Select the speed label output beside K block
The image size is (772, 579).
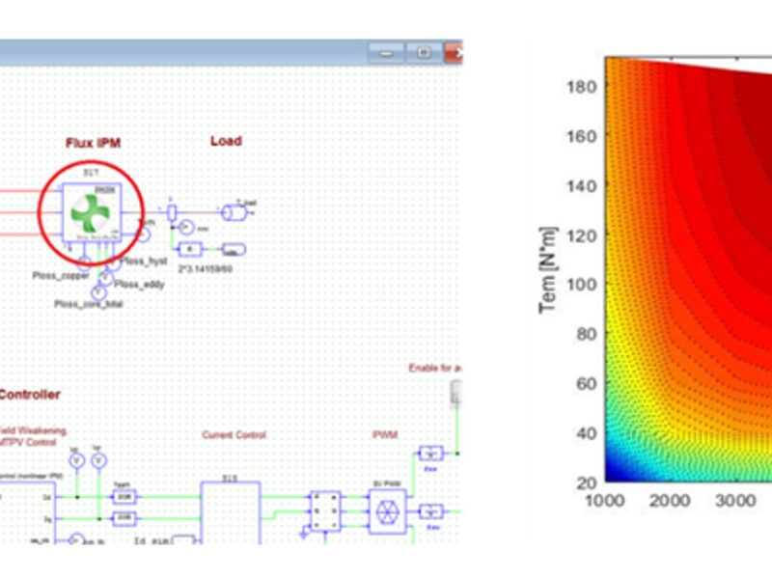point(234,250)
